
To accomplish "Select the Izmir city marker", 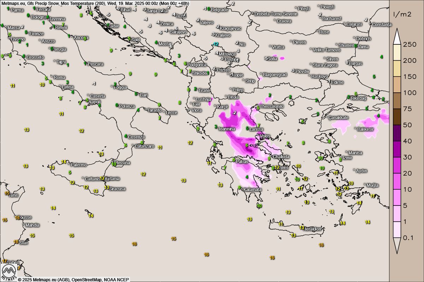I will tap(341, 158).
